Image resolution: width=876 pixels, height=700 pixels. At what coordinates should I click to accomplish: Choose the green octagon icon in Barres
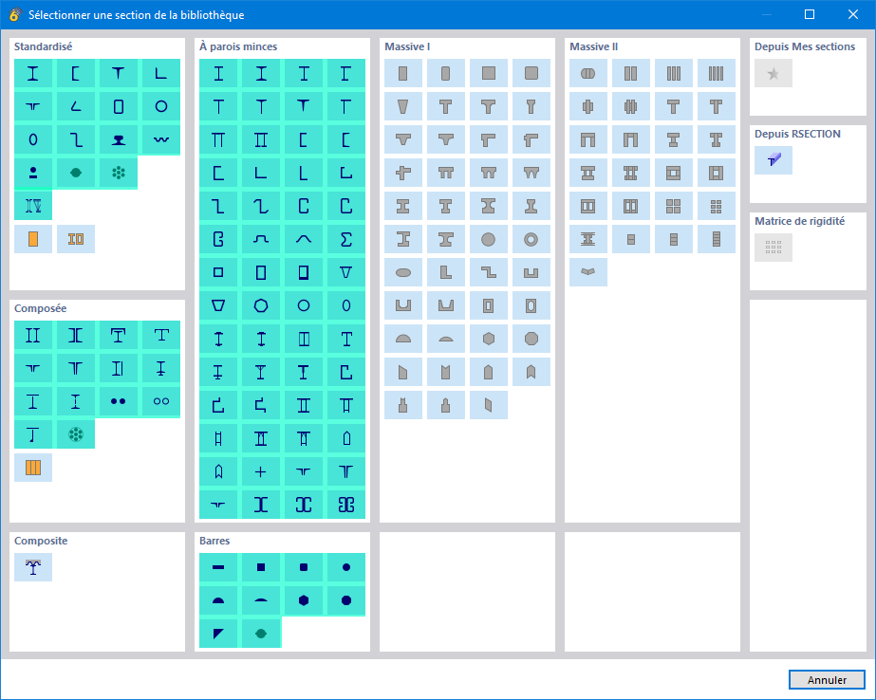point(261,634)
